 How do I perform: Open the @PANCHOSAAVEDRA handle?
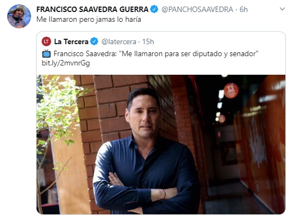[197, 9]
